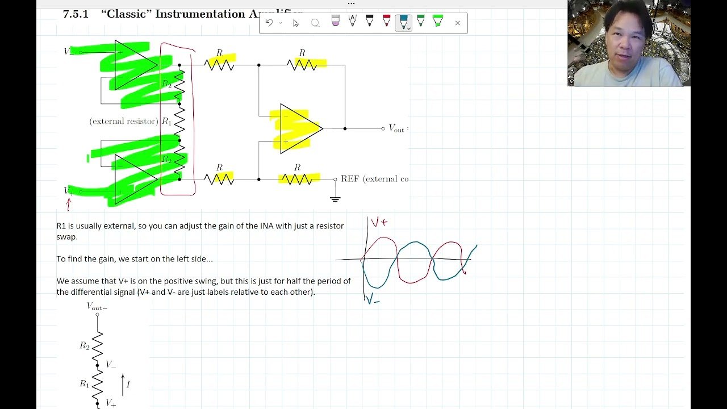This screenshot has height=409, width=727.
Task: Click the 'REF (external co' label
Action: (x=374, y=179)
